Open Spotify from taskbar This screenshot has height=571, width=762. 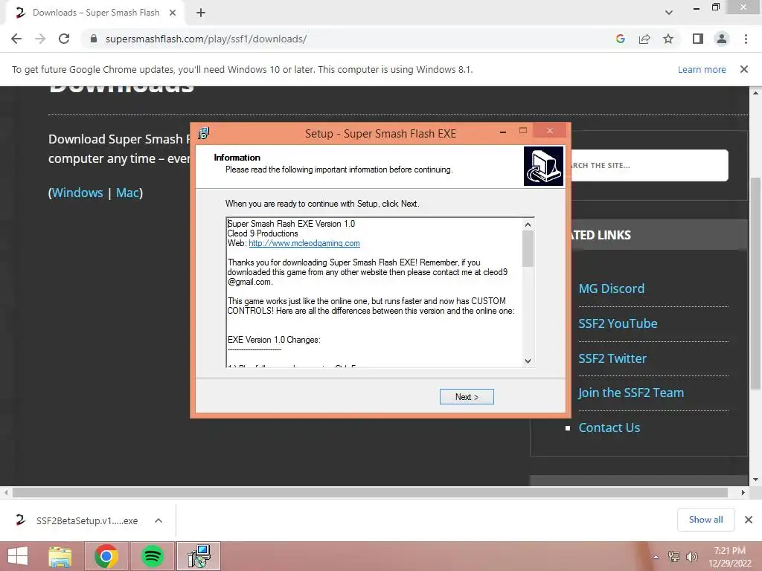[152, 556]
